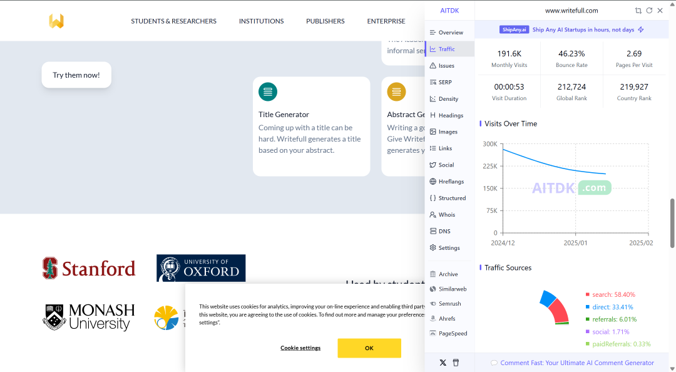Click the Try them now! button
The width and height of the screenshot is (676, 372).
pos(76,75)
